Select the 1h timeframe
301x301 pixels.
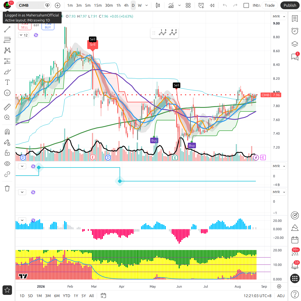click(118, 5)
